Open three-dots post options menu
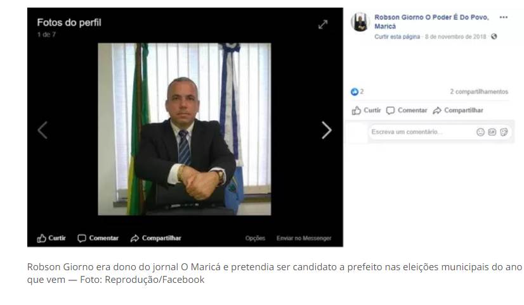 pyautogui.click(x=504, y=17)
